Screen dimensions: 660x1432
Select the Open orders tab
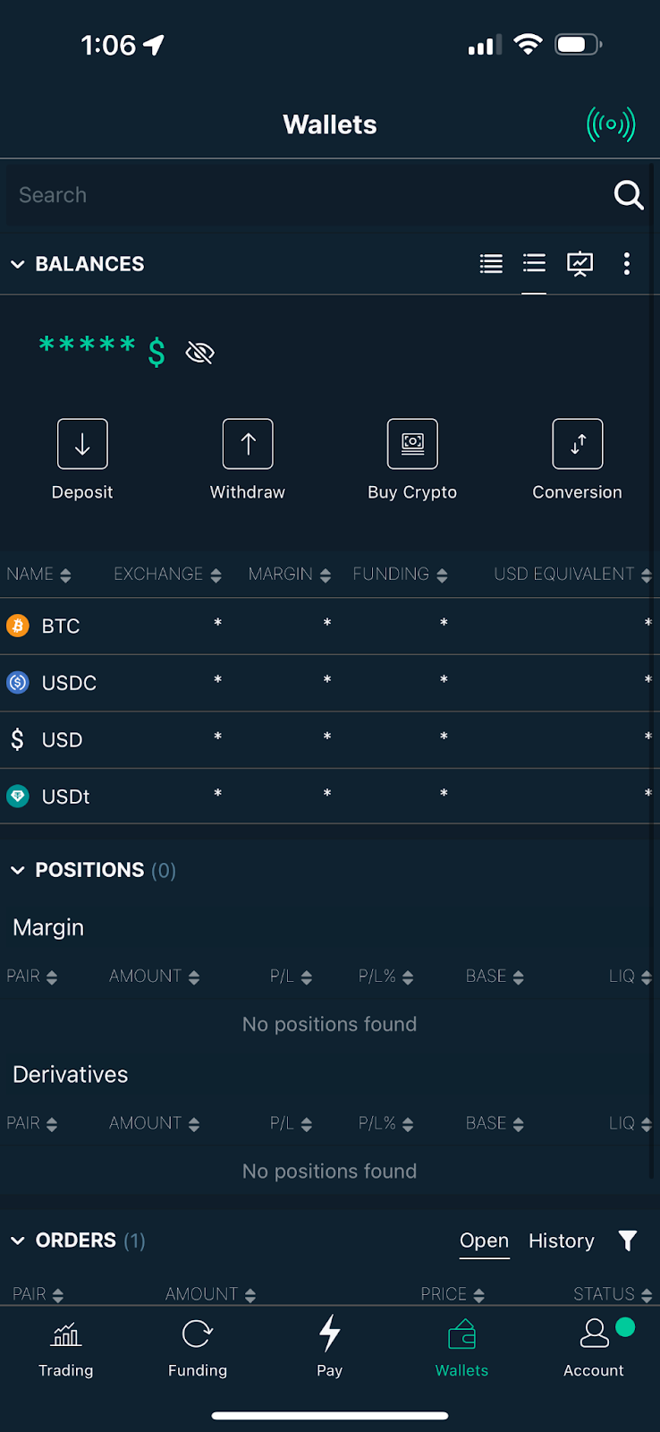pyautogui.click(x=484, y=1240)
